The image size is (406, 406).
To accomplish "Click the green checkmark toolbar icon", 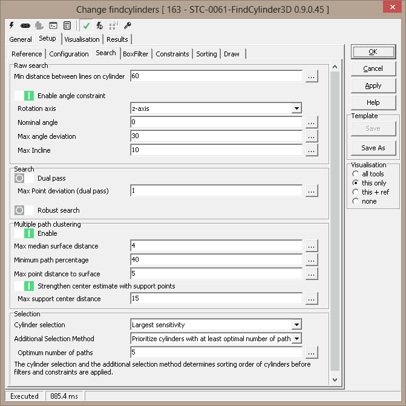I will click(87, 25).
